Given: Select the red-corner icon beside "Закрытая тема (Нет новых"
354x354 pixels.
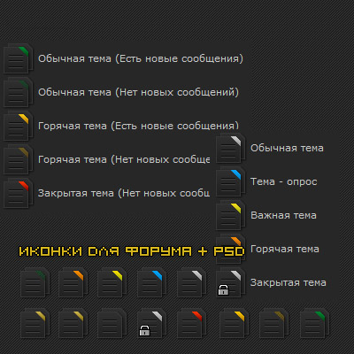Looking at the screenshot, I should [x=18, y=193].
